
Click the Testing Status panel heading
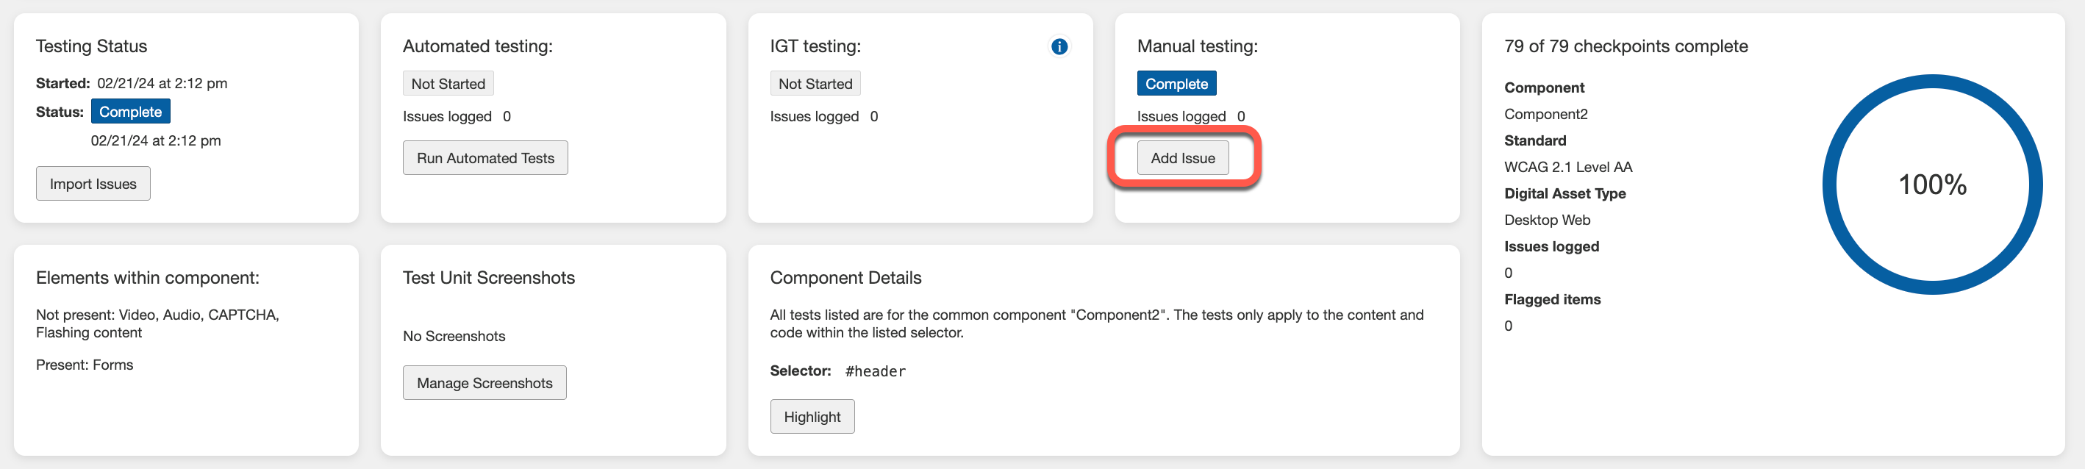coord(91,46)
